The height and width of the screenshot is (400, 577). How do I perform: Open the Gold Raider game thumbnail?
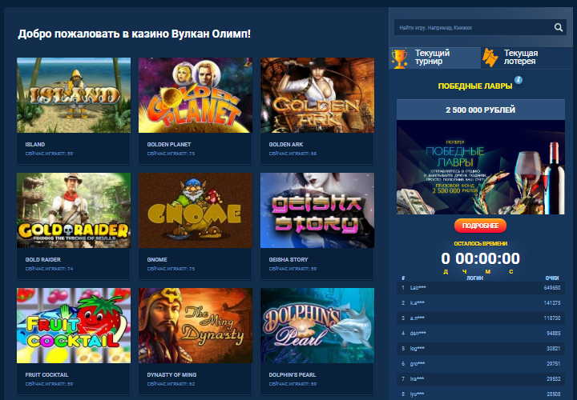click(x=74, y=210)
